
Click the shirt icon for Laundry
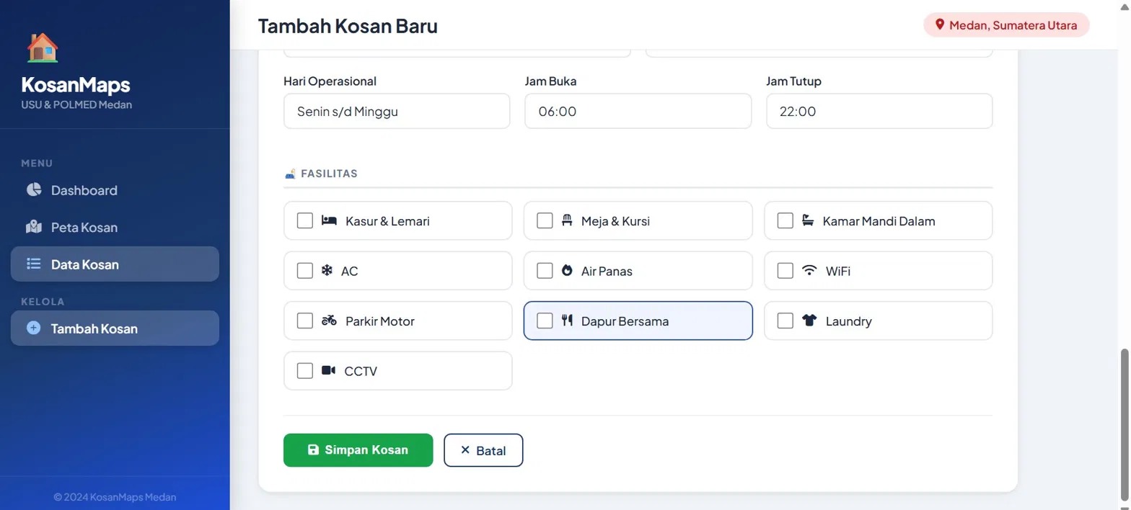pos(809,321)
